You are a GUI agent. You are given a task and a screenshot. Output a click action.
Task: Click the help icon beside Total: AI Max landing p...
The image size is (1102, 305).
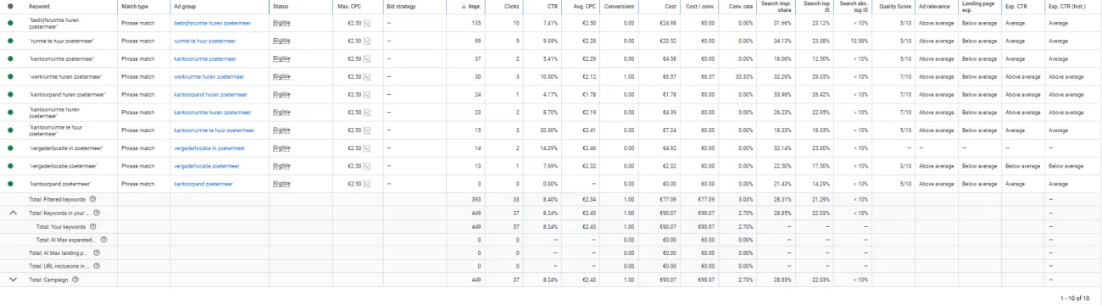pyautogui.click(x=97, y=252)
